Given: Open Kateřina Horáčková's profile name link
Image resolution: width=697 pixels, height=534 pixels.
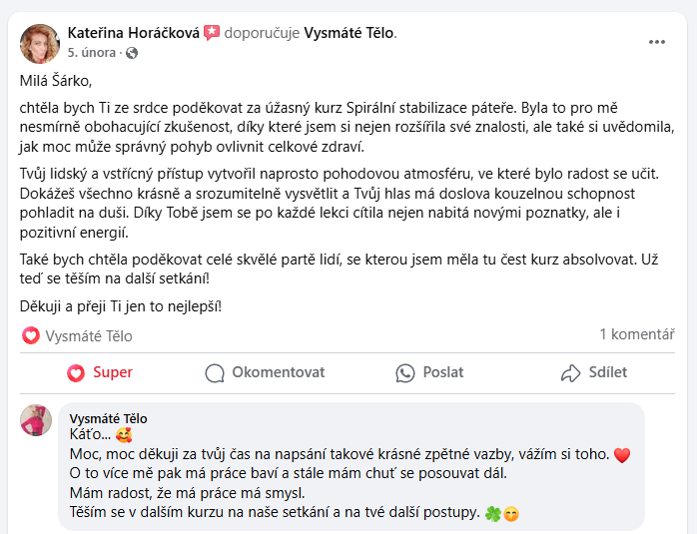Looking at the screenshot, I should [x=133, y=33].
